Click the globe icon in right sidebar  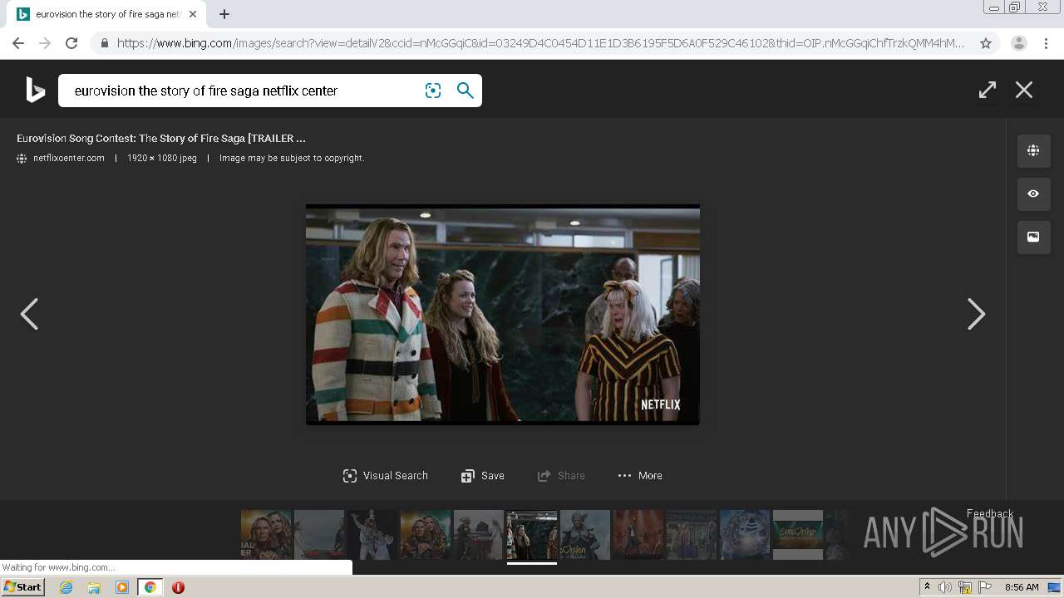click(x=1033, y=150)
